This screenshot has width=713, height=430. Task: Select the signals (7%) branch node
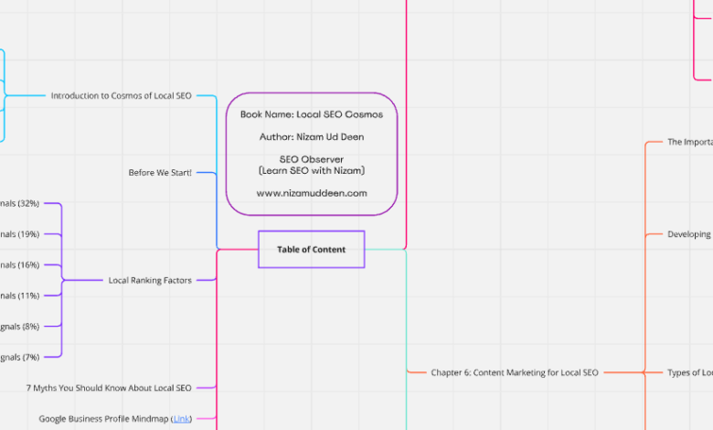pyautogui.click(x=19, y=357)
